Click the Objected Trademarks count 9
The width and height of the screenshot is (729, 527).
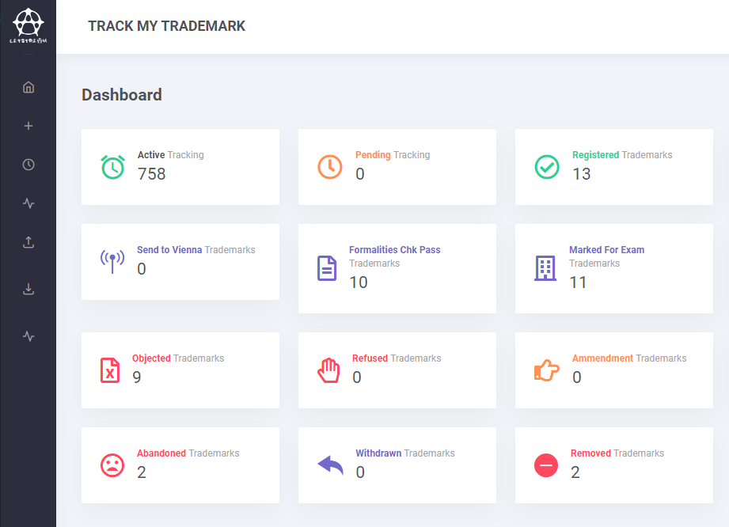pyautogui.click(x=137, y=377)
